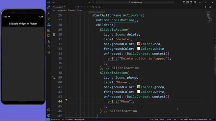Click the command center search box
The height and width of the screenshot is (121, 216).
click(135, 2)
